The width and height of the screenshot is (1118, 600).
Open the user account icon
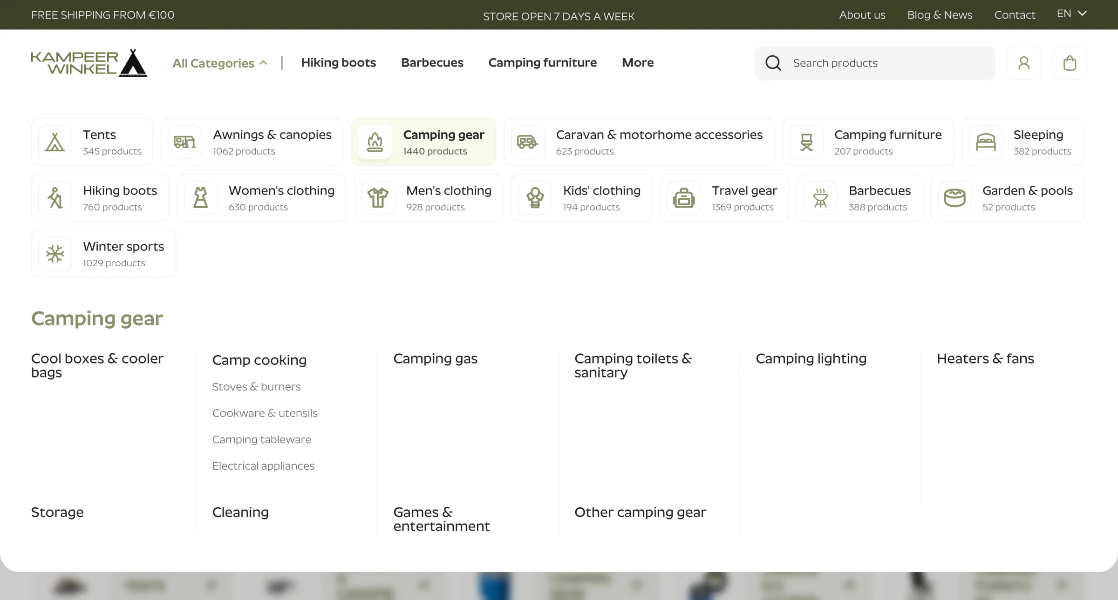click(1024, 63)
